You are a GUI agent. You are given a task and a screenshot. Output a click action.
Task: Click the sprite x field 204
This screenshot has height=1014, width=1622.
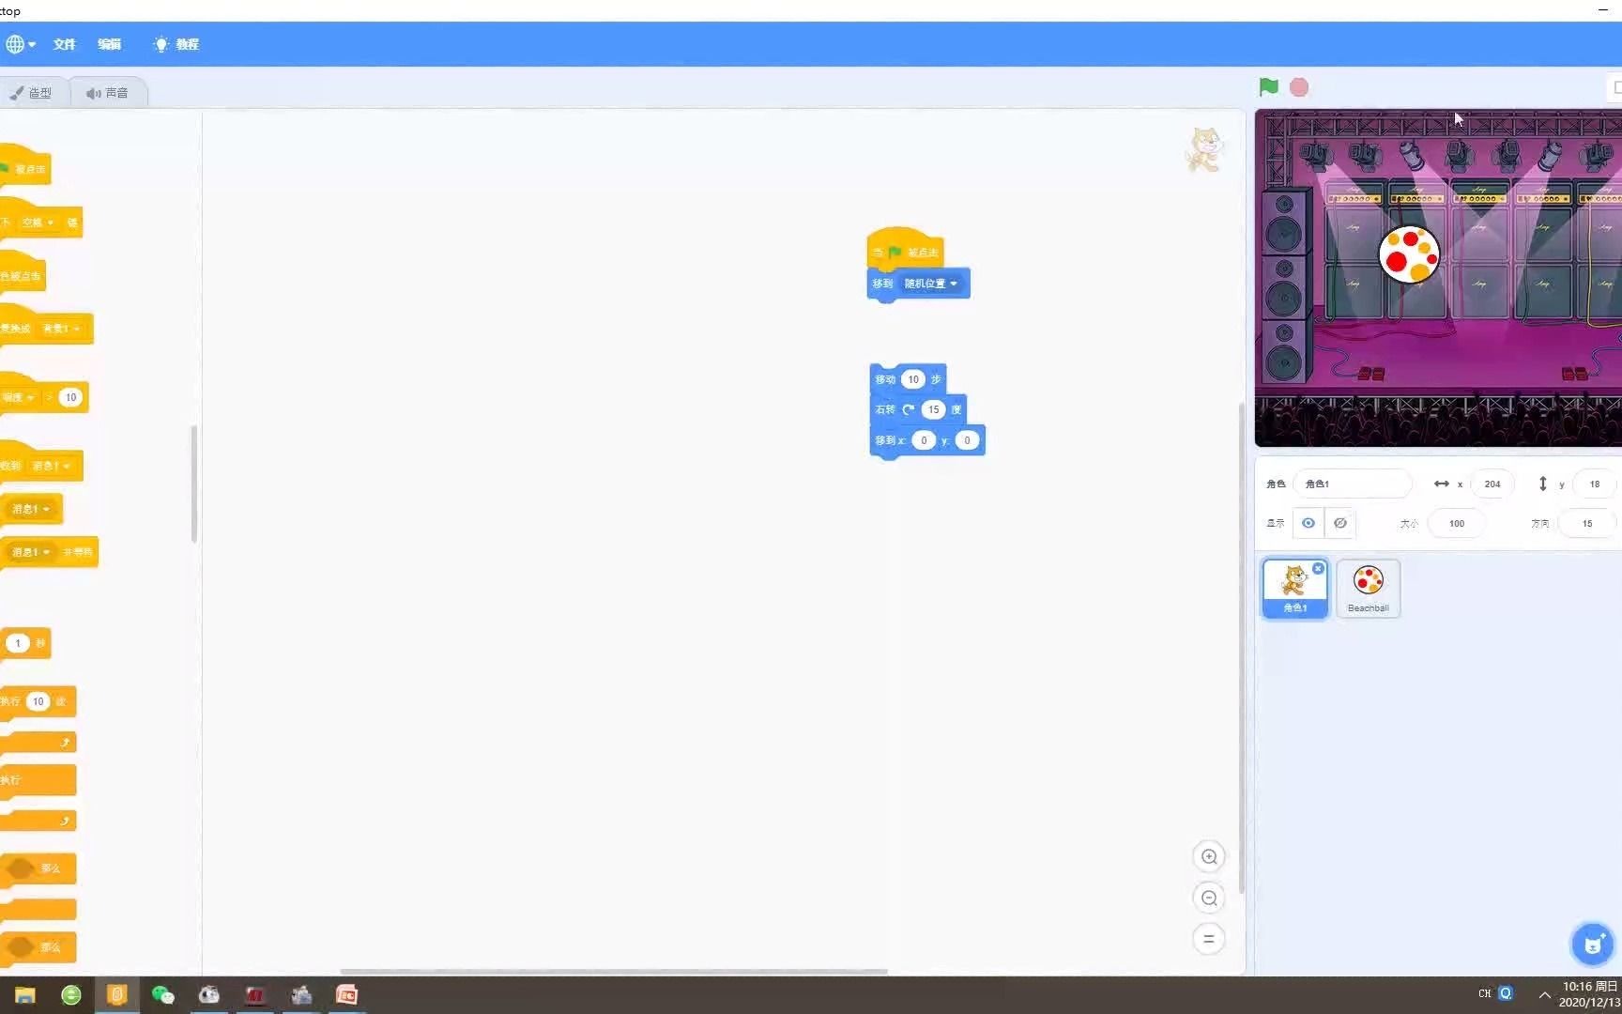pos(1492,484)
